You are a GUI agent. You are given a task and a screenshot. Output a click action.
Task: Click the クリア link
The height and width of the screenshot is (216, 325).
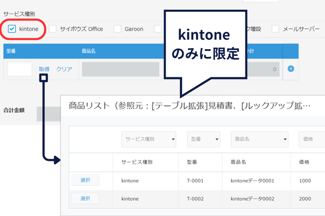[64, 69]
